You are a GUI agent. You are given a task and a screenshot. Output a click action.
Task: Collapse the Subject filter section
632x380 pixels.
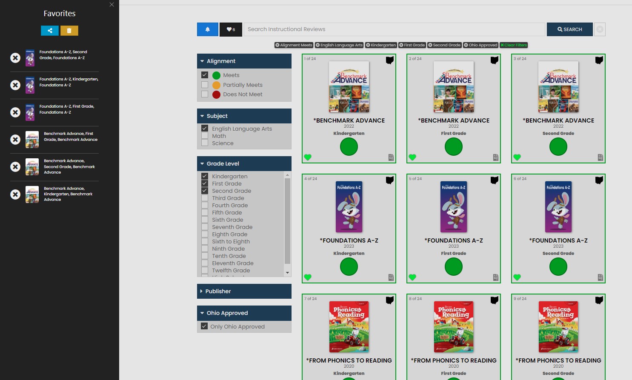tap(244, 116)
